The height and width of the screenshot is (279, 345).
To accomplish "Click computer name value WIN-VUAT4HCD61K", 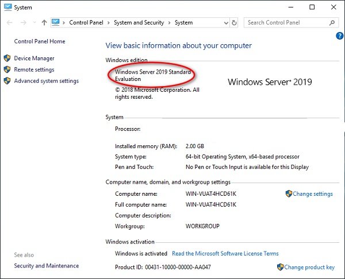I will pyautogui.click(x=211, y=194).
